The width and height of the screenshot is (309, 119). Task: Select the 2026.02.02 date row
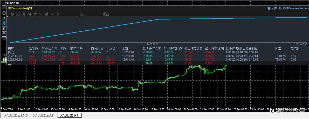(x=15, y=59)
